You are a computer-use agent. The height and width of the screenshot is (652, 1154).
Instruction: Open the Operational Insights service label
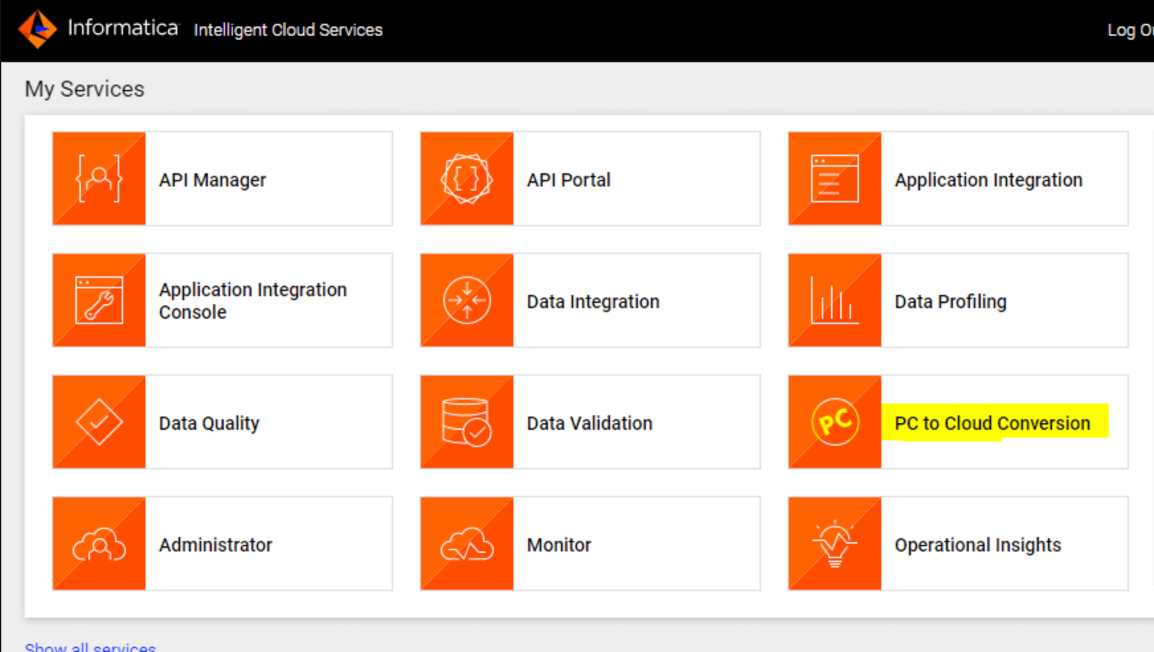coord(978,545)
